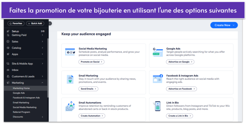Image resolution: width=246 pixels, height=125 pixels.
Task: Expand the Apps submenu chevron
Action: [x=42, y=54]
